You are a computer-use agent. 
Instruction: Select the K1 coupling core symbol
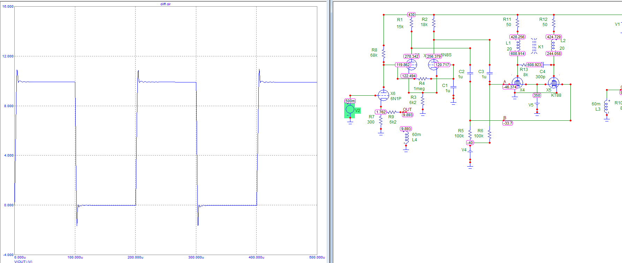click(534, 46)
